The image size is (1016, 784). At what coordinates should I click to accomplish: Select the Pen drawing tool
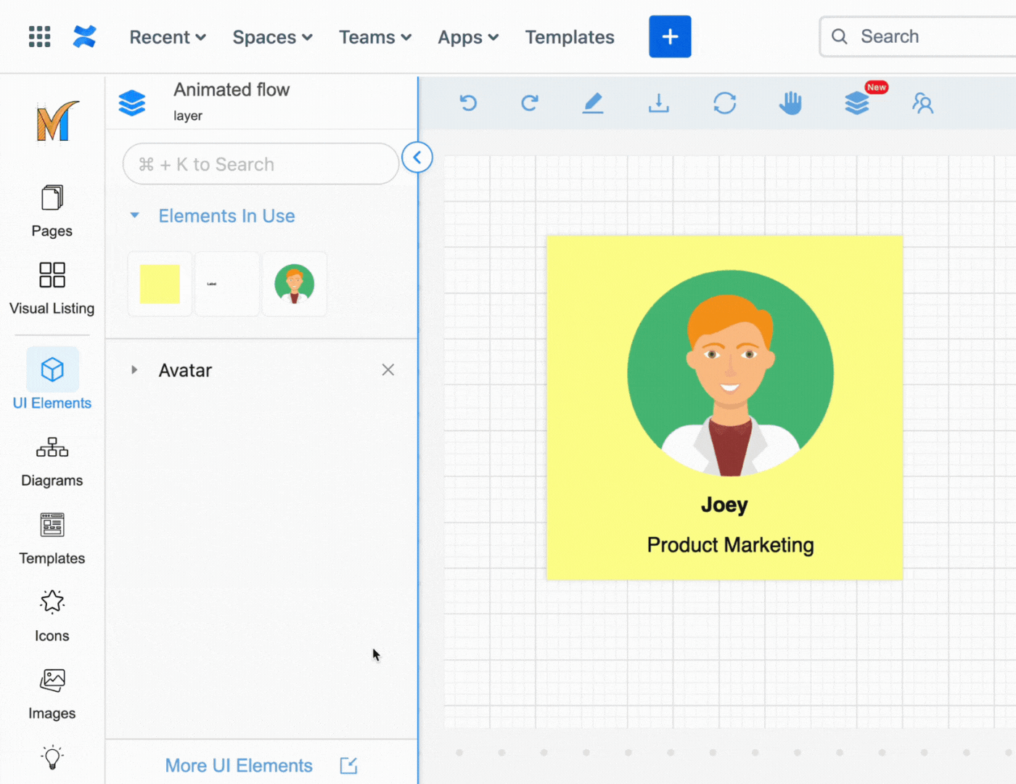point(593,103)
